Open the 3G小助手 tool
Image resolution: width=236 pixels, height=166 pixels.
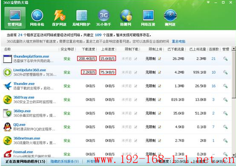pos(104,18)
